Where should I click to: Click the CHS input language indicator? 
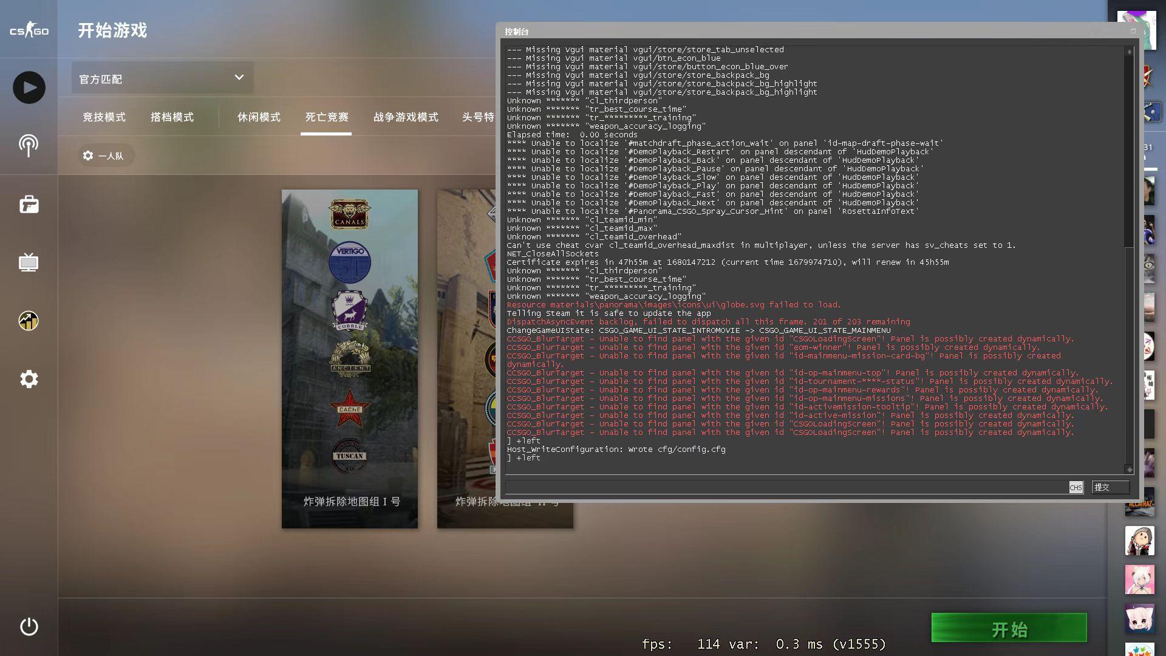pos(1076,487)
